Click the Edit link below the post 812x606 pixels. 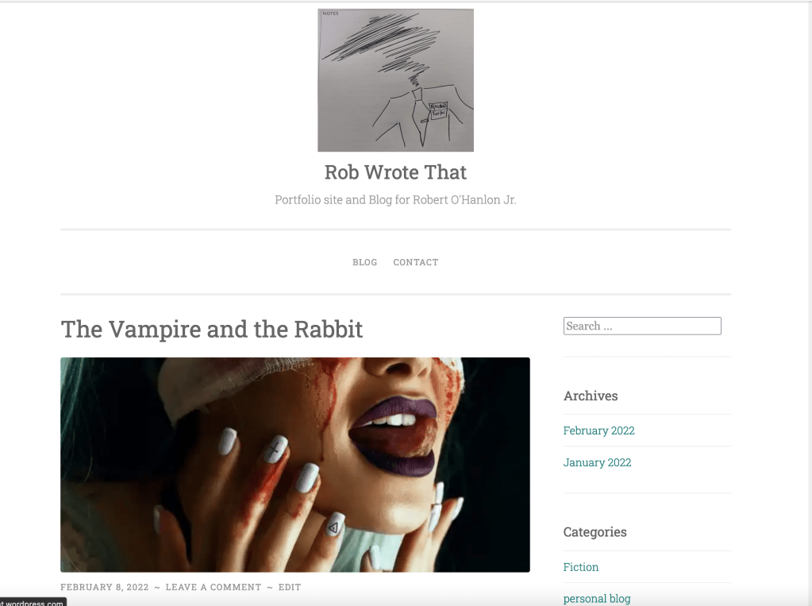click(290, 588)
